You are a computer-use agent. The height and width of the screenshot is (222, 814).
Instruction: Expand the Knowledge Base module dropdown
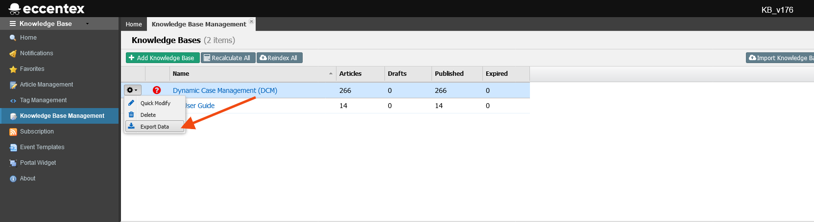[x=88, y=23]
